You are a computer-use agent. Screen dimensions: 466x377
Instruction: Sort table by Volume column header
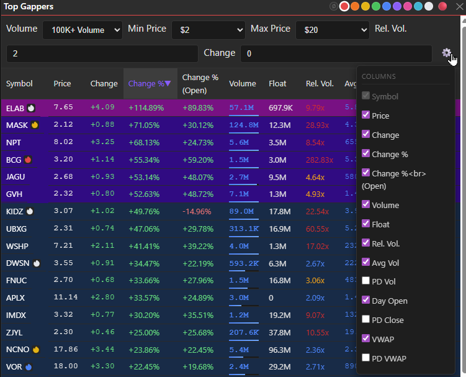tap(242, 84)
